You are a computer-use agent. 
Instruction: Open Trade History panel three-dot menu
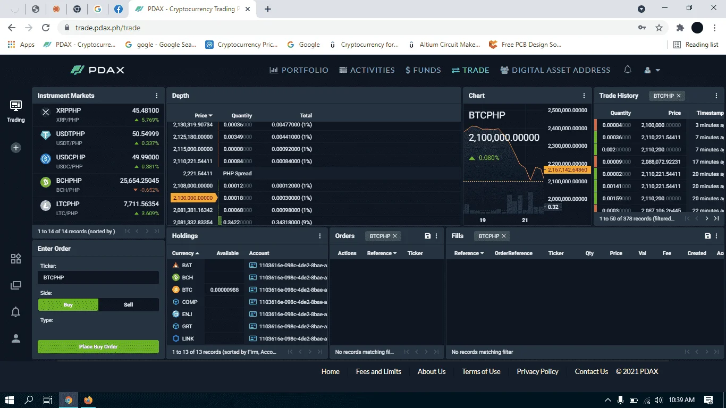pyautogui.click(x=716, y=96)
